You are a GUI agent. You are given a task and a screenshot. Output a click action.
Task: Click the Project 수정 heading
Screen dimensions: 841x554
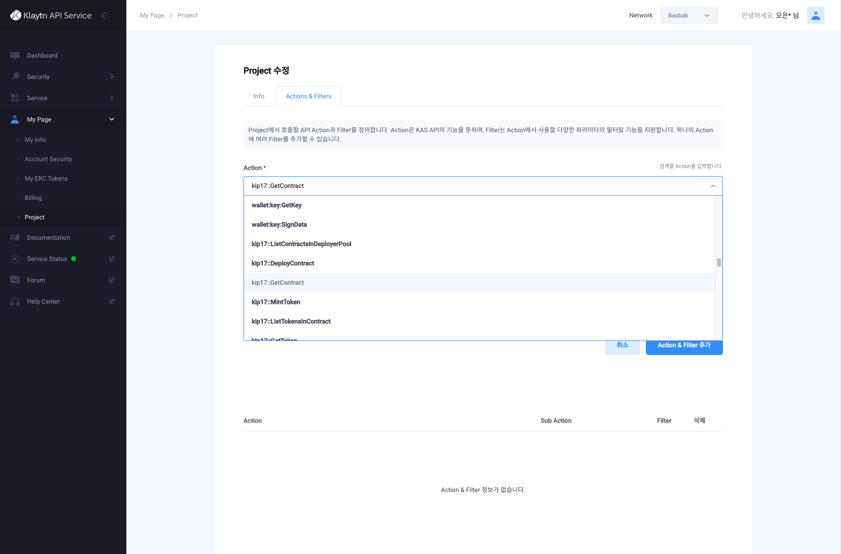click(266, 71)
